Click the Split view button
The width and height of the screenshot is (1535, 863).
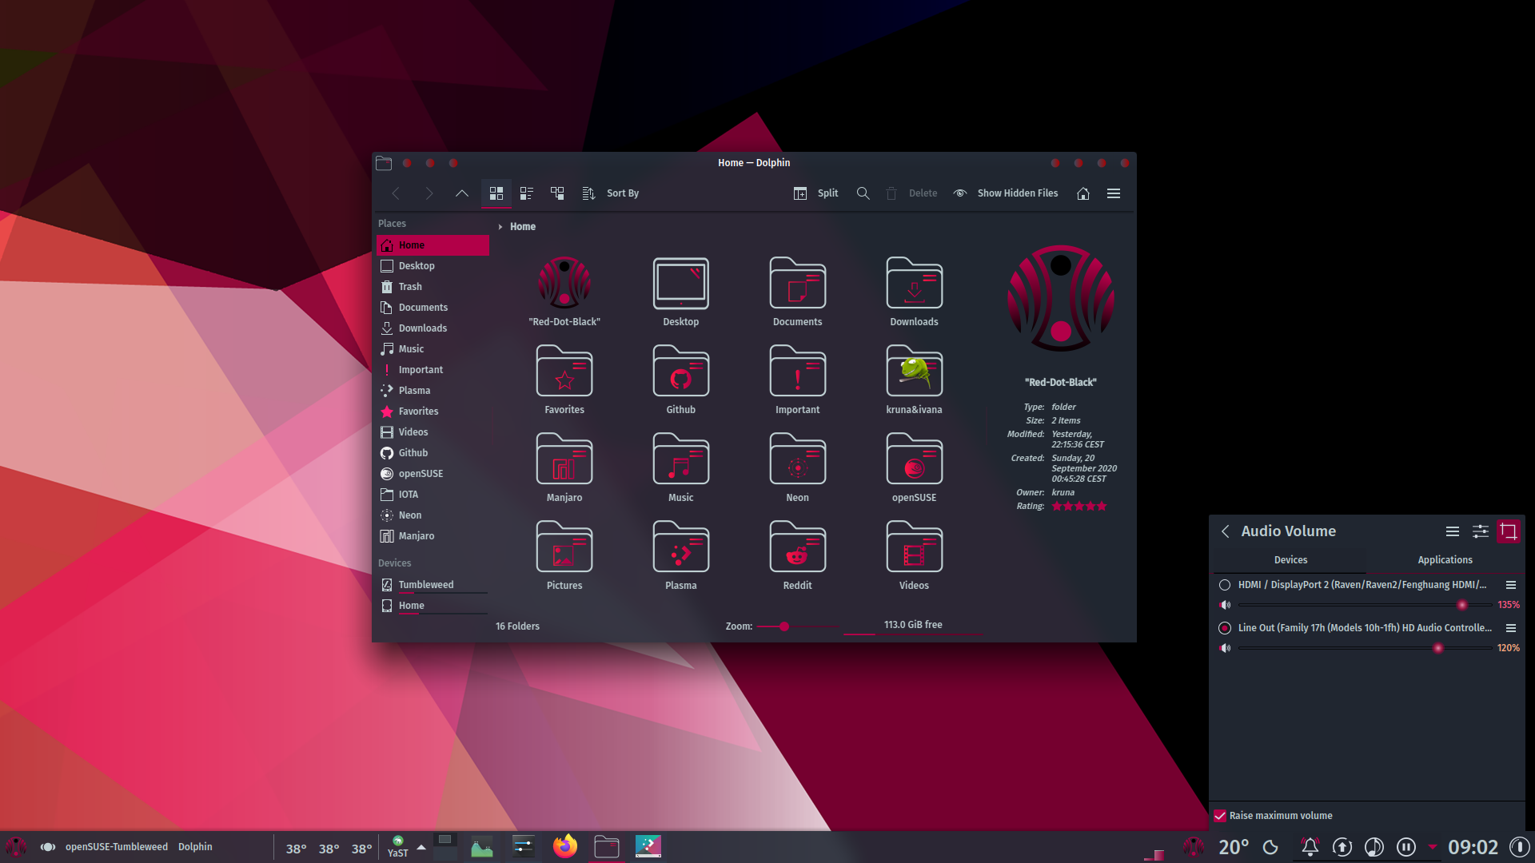click(816, 193)
